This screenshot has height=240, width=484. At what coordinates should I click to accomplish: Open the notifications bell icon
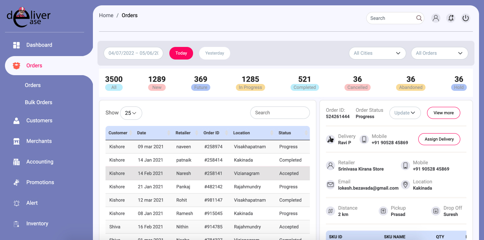451,18
